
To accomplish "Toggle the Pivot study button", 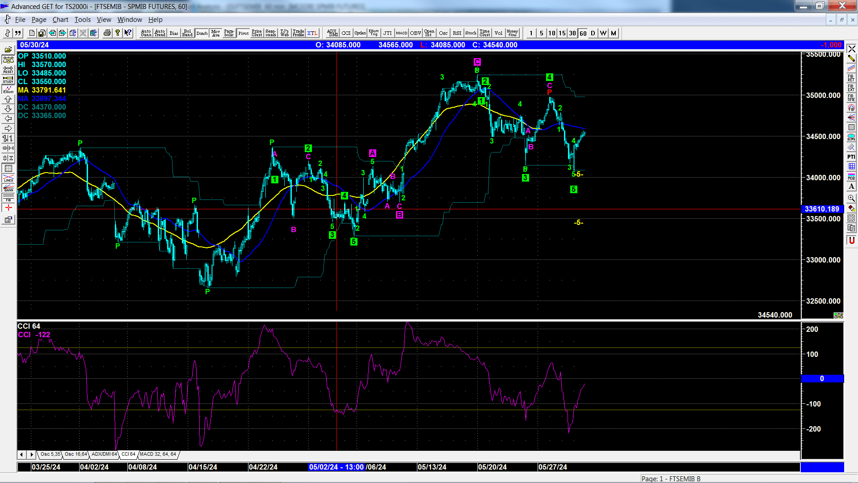I will (243, 33).
